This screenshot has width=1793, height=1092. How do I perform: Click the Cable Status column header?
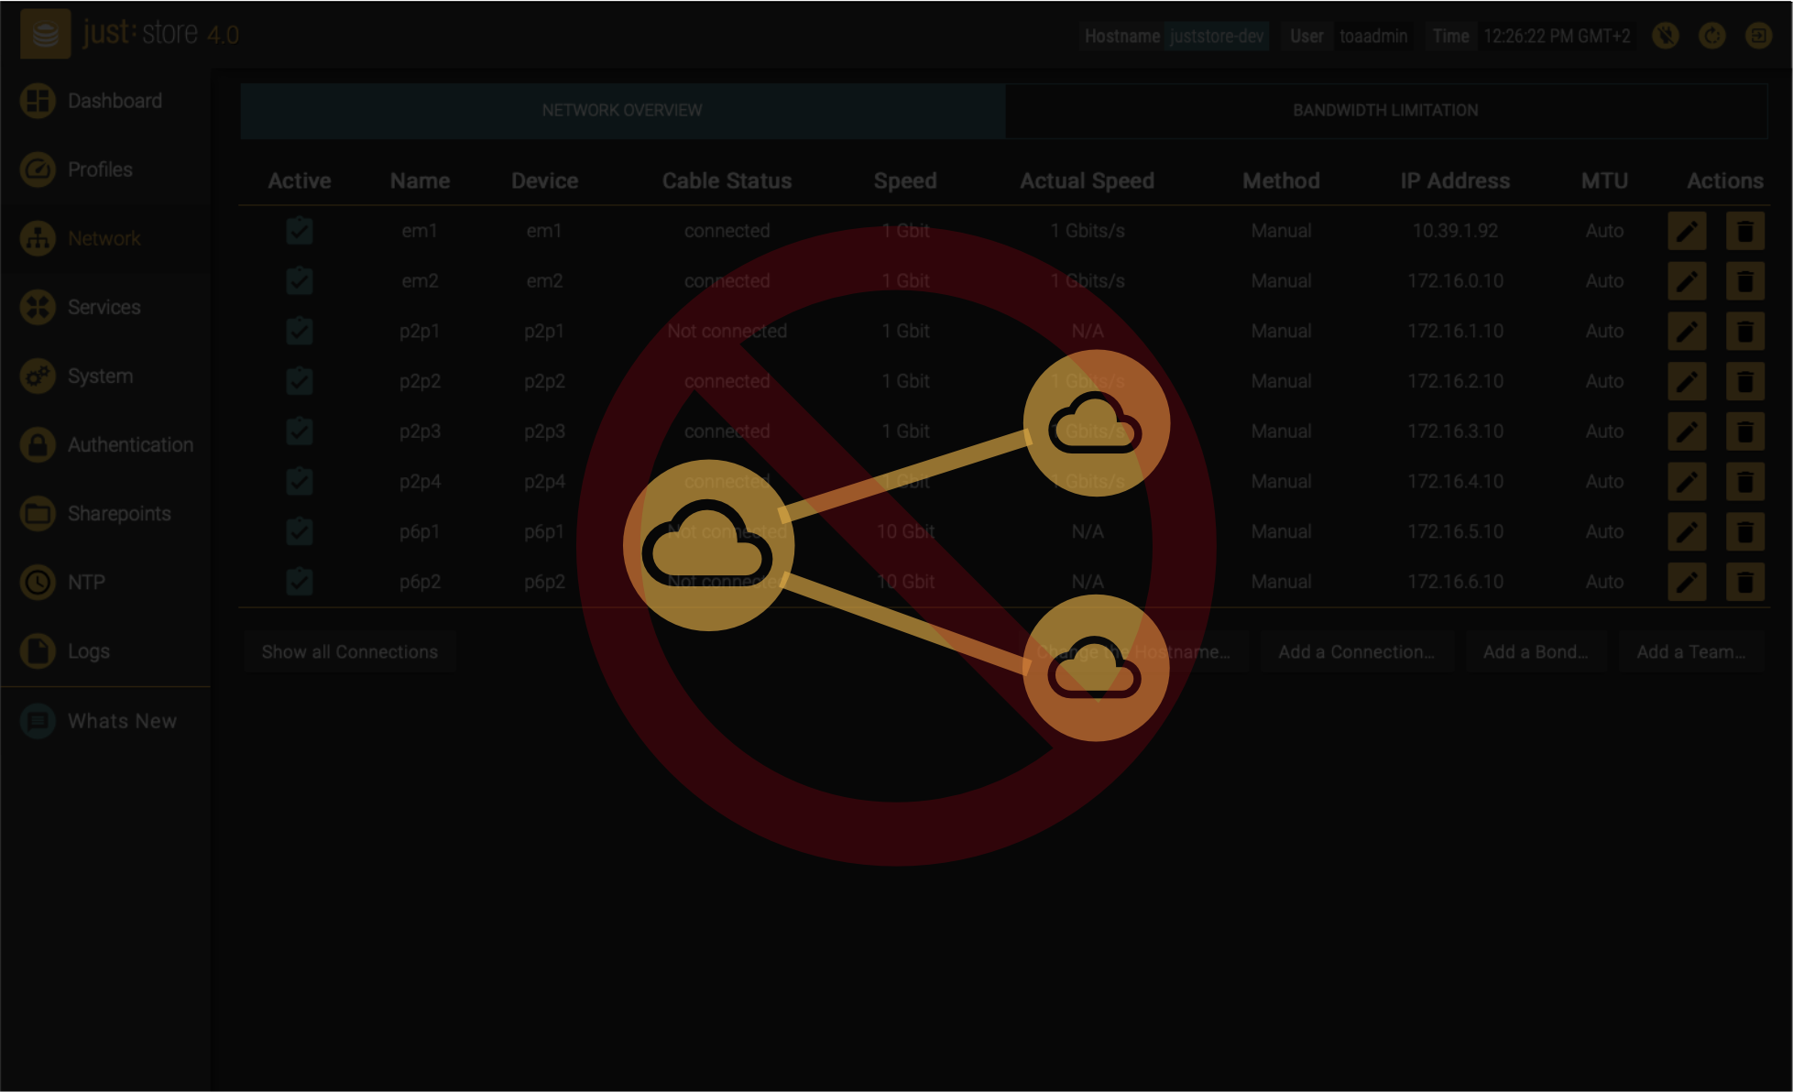(727, 181)
